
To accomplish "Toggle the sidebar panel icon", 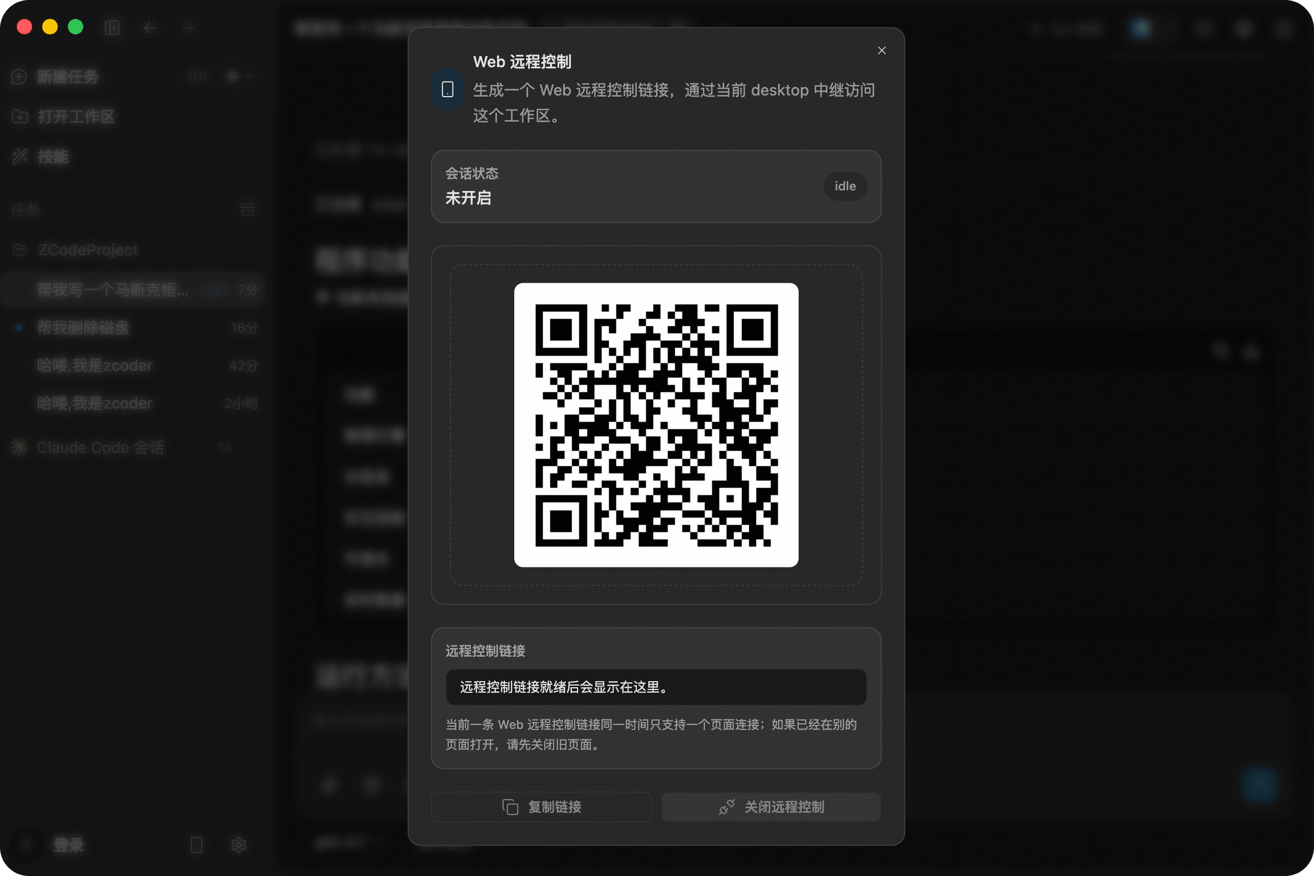I will click(112, 27).
